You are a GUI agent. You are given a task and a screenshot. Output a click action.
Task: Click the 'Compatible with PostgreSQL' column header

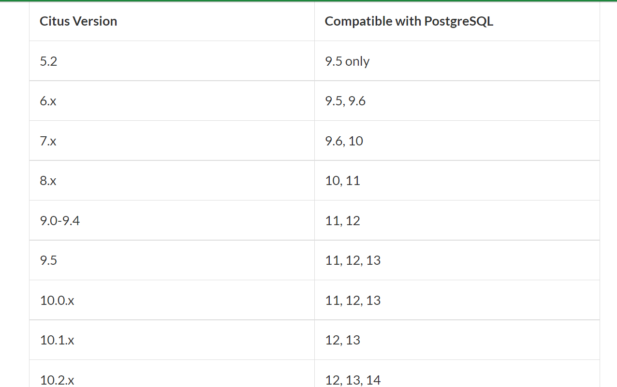(409, 21)
